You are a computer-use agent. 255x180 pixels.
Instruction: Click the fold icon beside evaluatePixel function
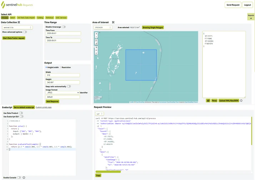point(40,144)
